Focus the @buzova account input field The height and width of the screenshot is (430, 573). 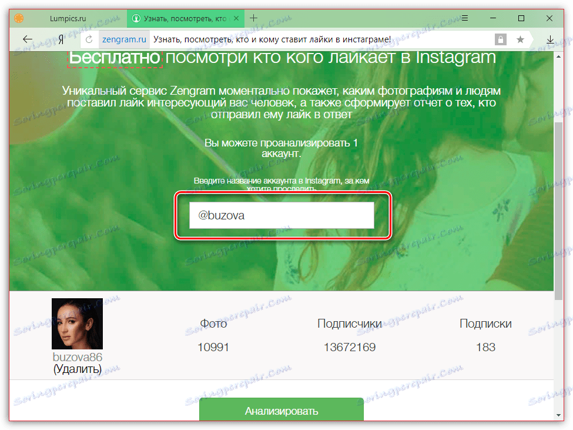point(282,215)
